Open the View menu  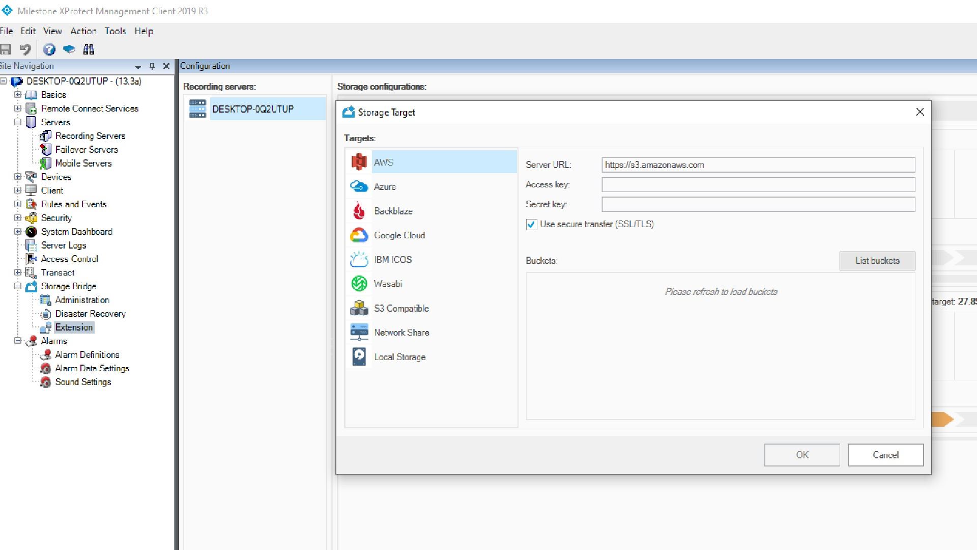52,31
